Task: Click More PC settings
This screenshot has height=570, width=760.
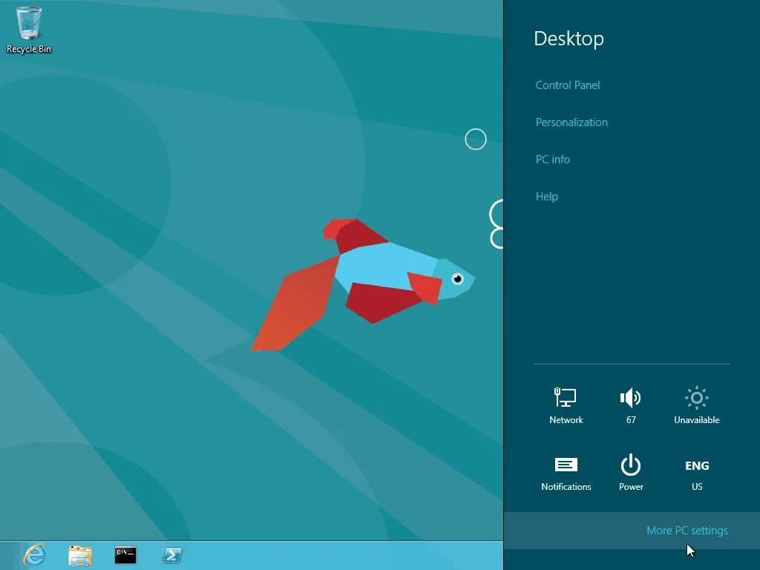Action: pos(687,530)
